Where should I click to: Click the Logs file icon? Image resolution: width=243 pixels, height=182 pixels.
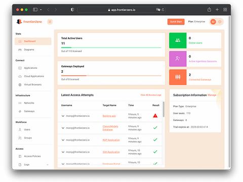point(20,165)
